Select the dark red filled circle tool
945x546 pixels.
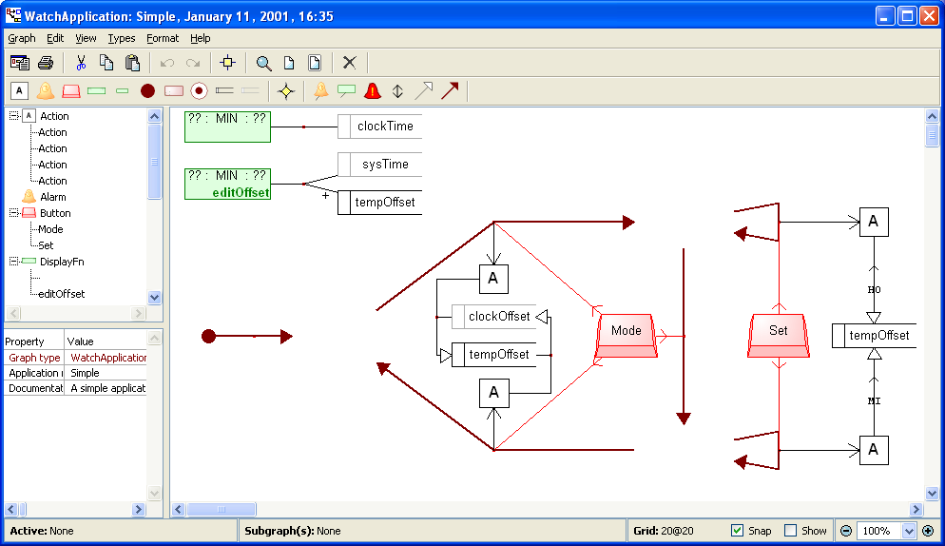147,91
